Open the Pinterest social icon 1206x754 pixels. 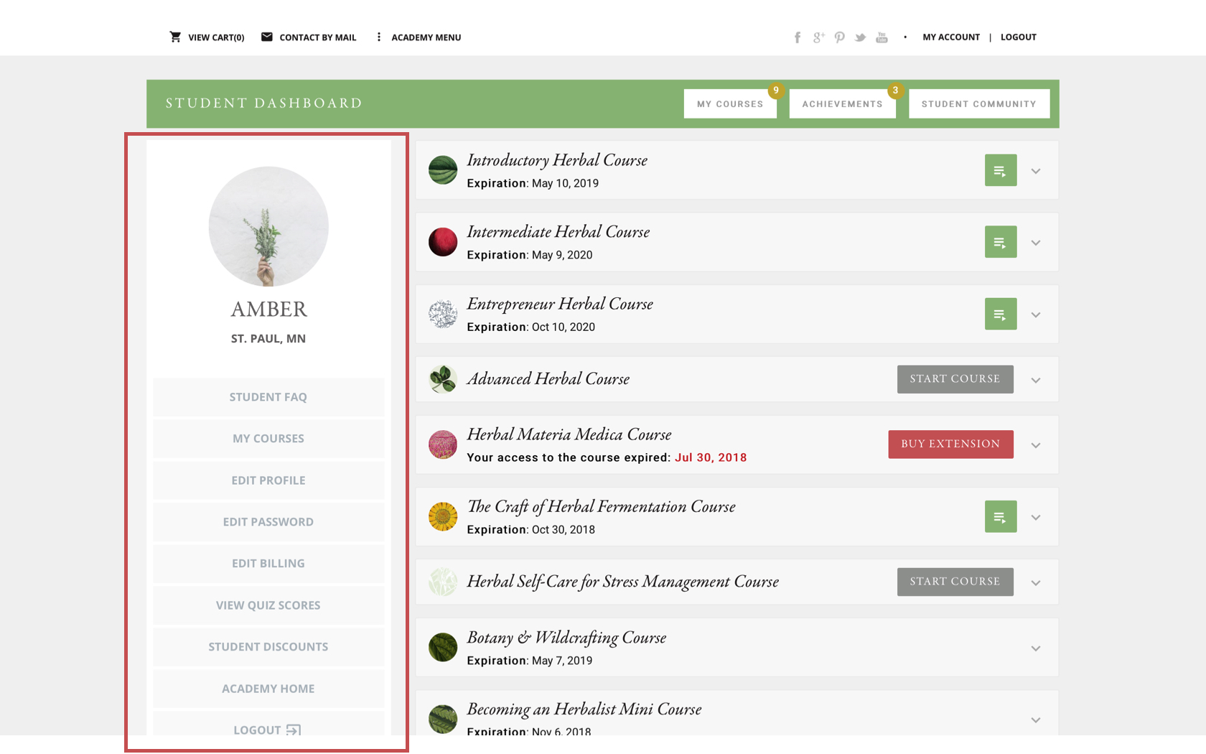(x=839, y=37)
